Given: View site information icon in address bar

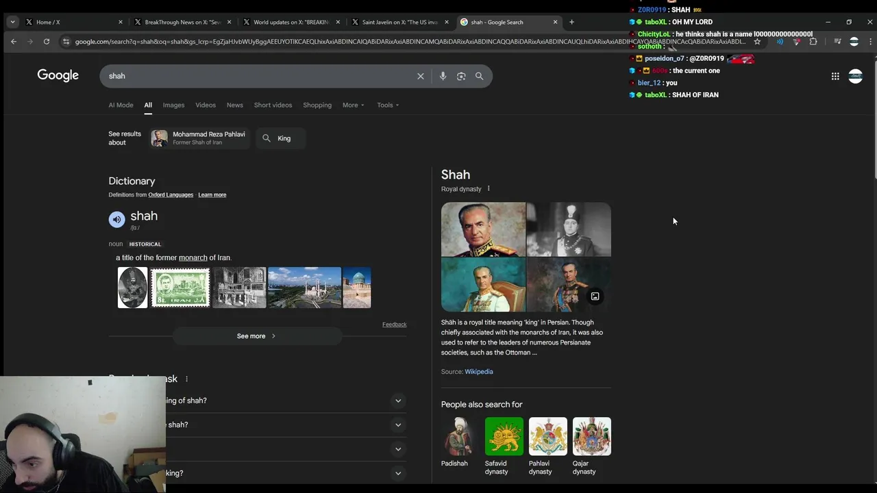Looking at the screenshot, I should (66, 42).
